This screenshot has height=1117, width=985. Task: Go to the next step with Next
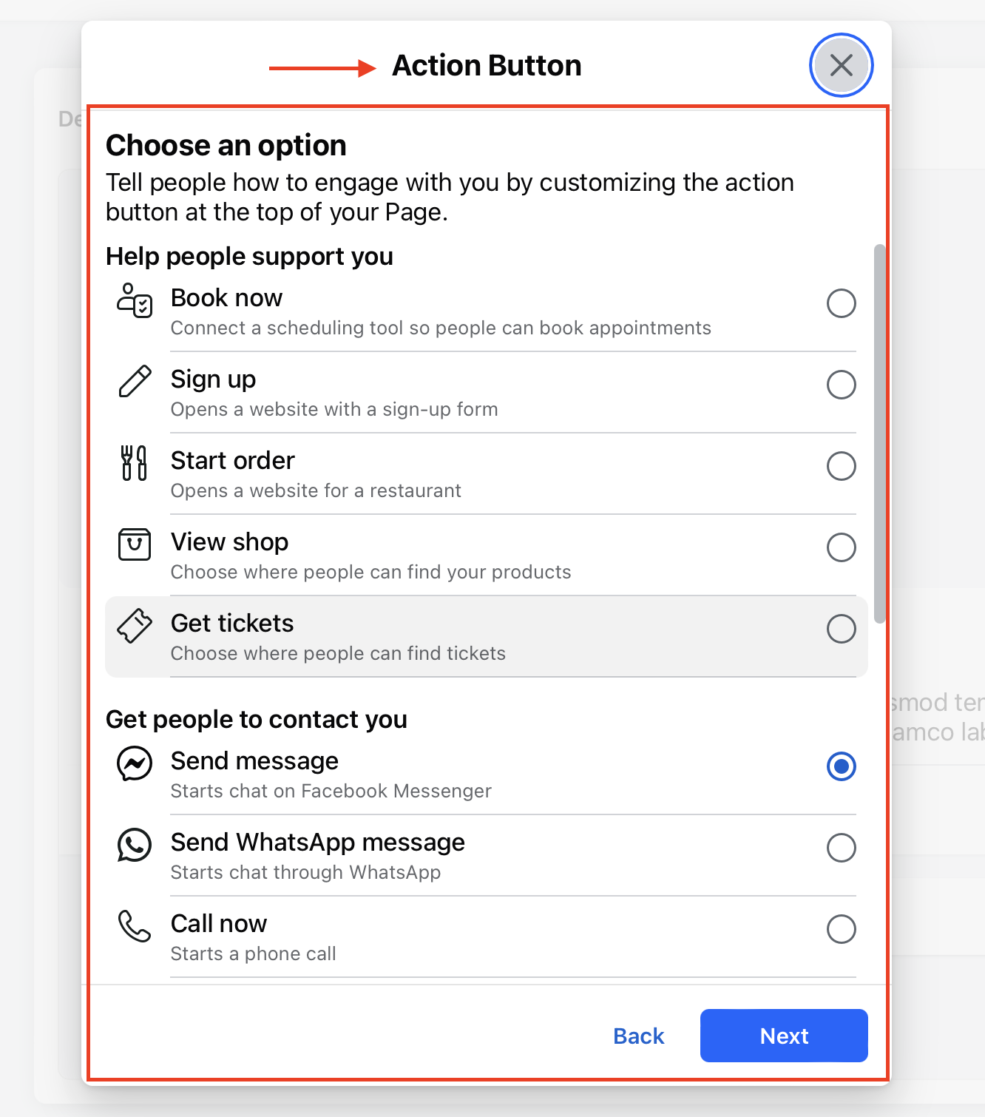tap(784, 1036)
